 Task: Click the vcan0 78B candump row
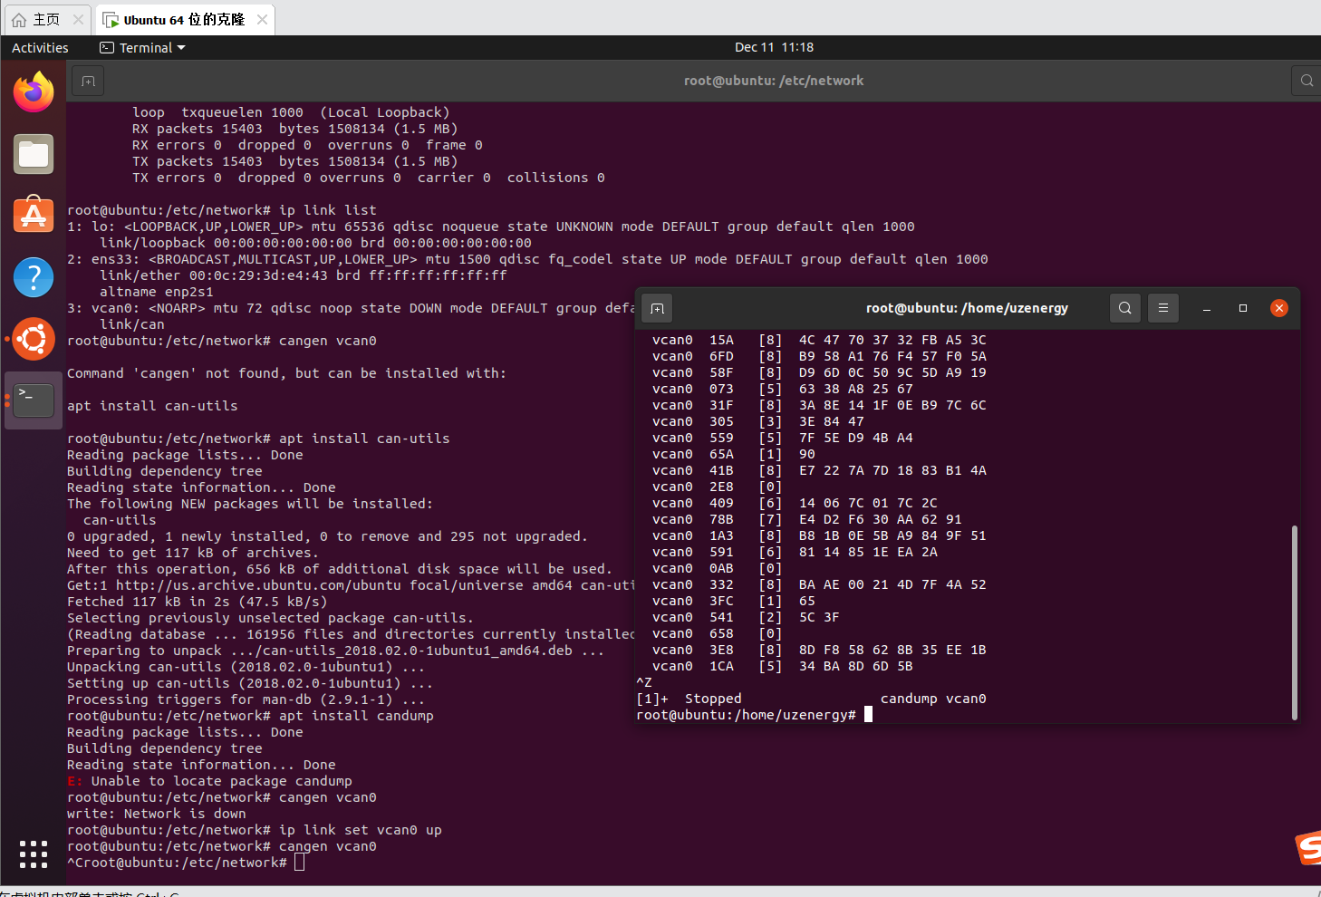pos(807,519)
